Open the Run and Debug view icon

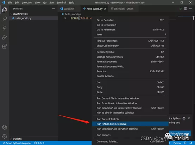(x=5, y=37)
